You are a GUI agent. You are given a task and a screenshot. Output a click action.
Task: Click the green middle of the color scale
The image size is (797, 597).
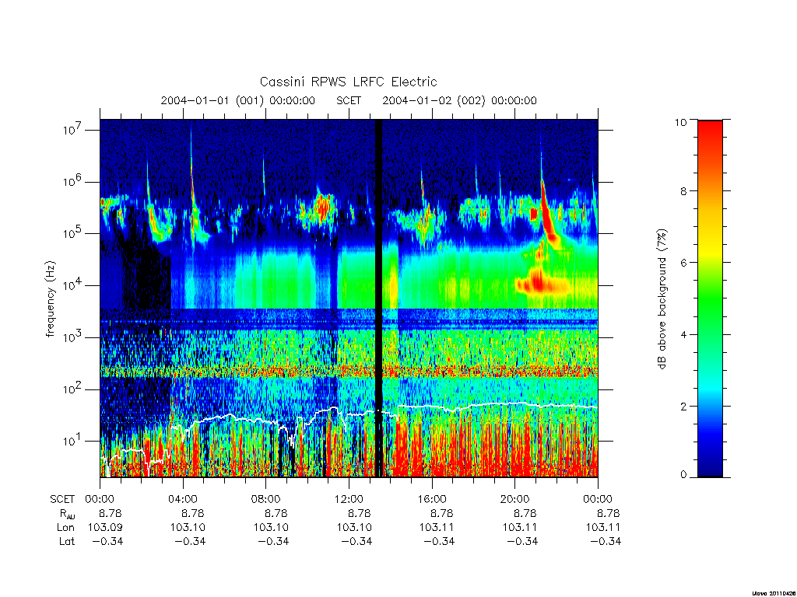coord(710,299)
